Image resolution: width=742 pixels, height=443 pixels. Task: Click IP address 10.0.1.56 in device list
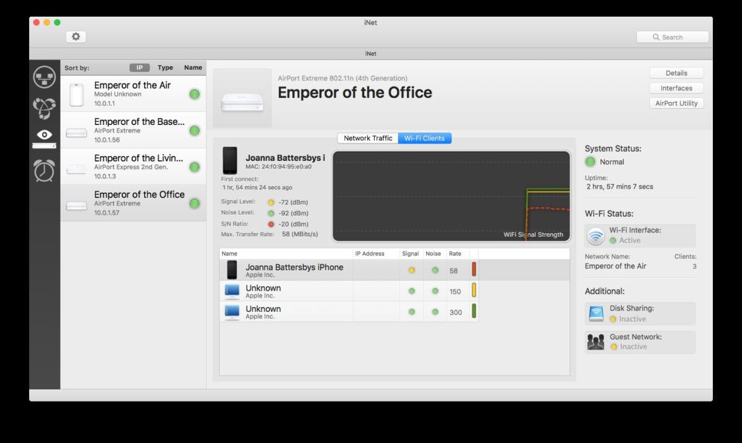pyautogui.click(x=107, y=140)
